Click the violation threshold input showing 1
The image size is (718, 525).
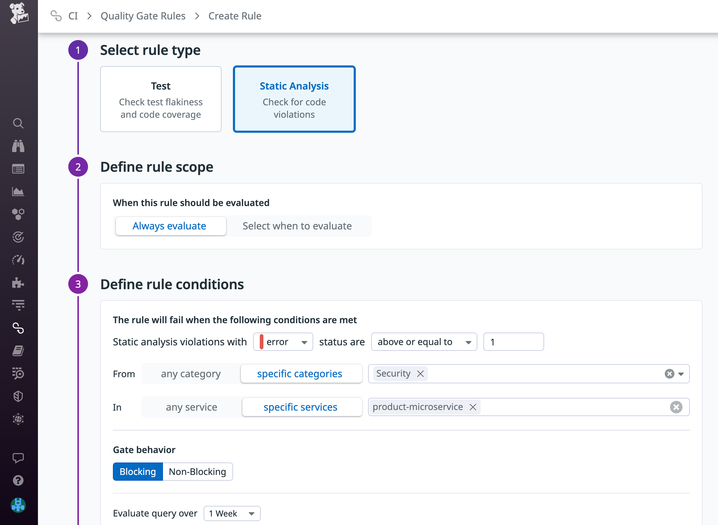(x=513, y=342)
